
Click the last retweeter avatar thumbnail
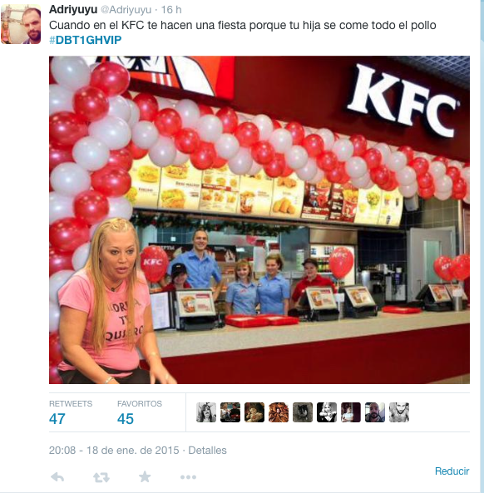click(x=399, y=412)
